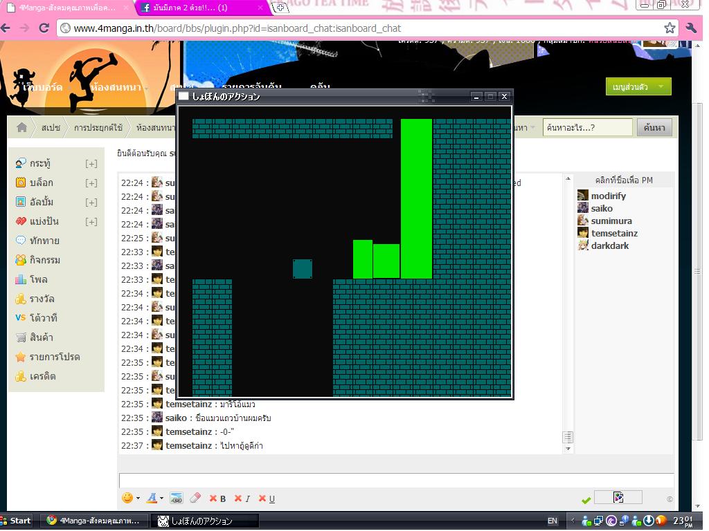This screenshot has height=531, width=709.
Task: Select user modirify to PM
Action: pyautogui.click(x=608, y=196)
